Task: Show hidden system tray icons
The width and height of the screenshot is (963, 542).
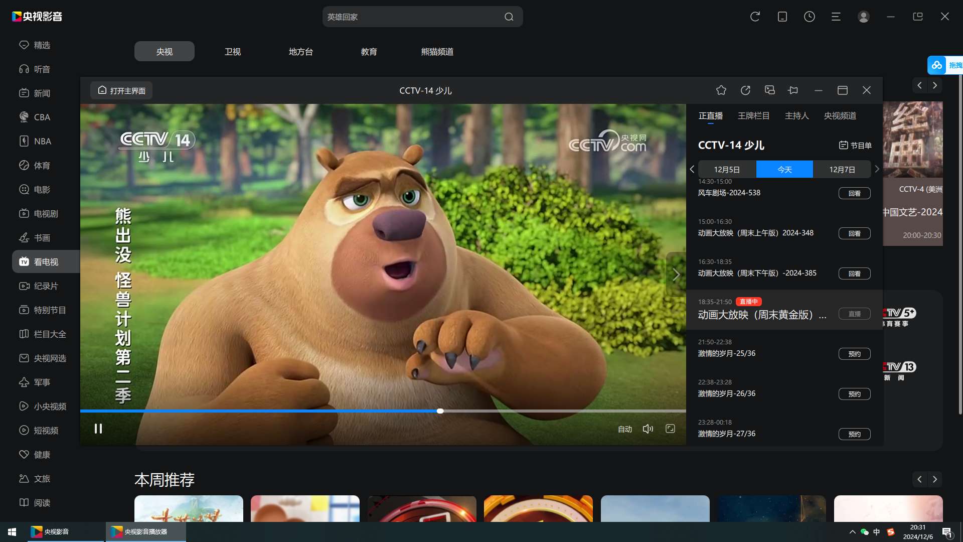Action: (x=852, y=532)
